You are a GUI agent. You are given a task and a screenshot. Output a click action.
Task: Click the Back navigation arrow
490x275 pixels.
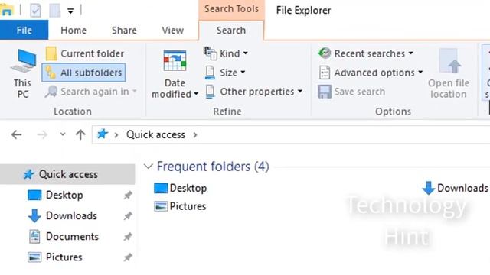coord(16,134)
